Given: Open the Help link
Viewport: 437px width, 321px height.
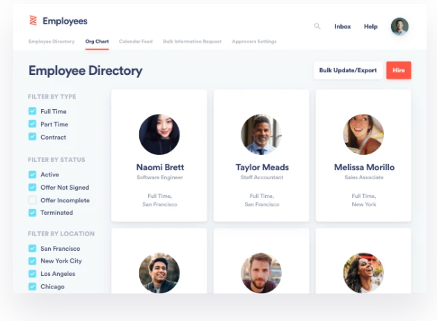Looking at the screenshot, I should point(371,26).
